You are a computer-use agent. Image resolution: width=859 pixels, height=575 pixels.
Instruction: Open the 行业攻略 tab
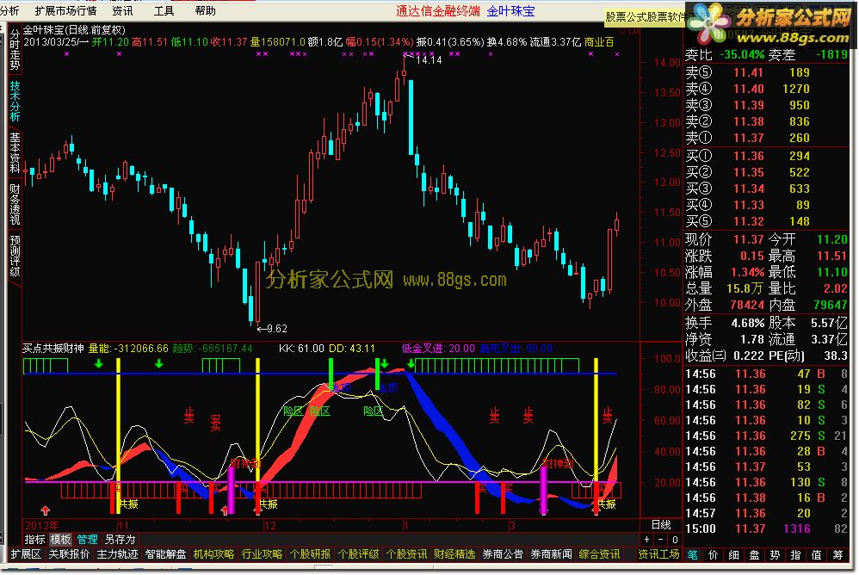262,554
